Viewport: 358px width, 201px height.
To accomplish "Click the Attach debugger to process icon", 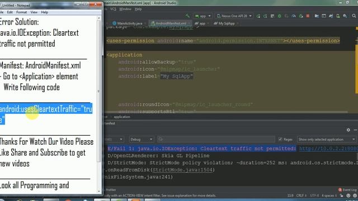I will pyautogui.click(x=301, y=16).
